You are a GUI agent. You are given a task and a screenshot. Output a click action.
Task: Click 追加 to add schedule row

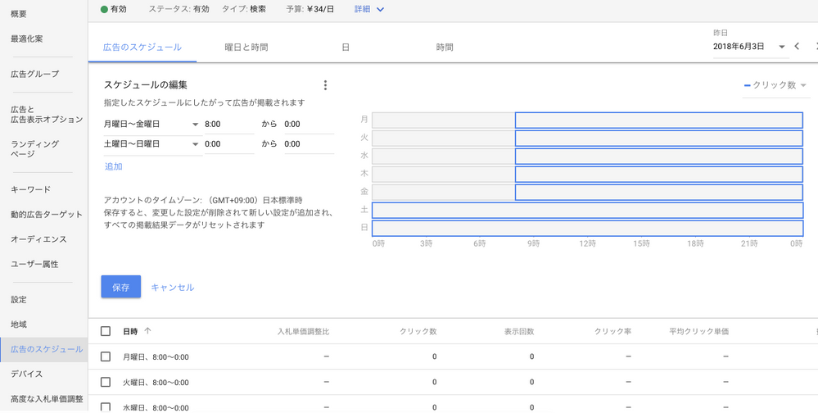click(x=114, y=166)
